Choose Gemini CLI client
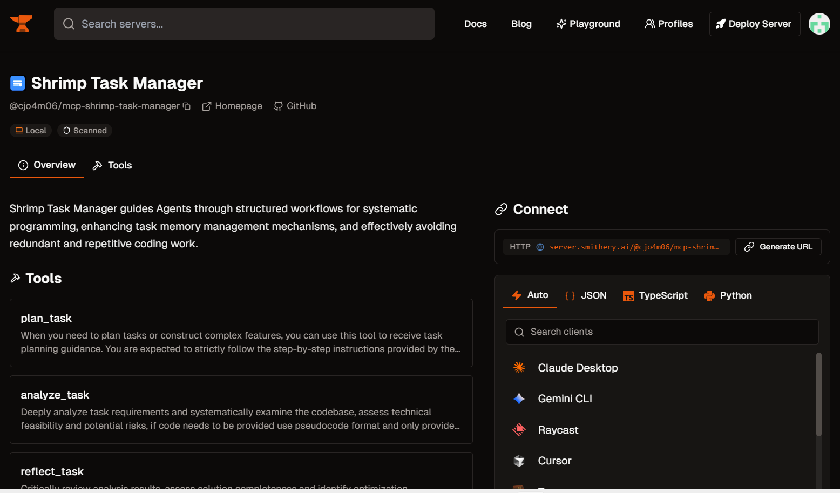 661,399
